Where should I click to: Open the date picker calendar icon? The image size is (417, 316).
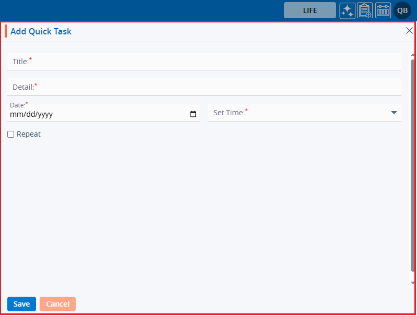pyautogui.click(x=193, y=114)
